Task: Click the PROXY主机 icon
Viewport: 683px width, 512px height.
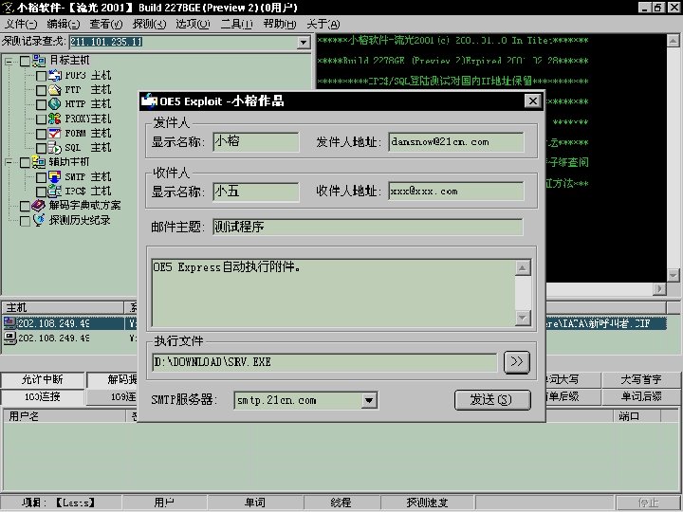Action: (x=54, y=119)
